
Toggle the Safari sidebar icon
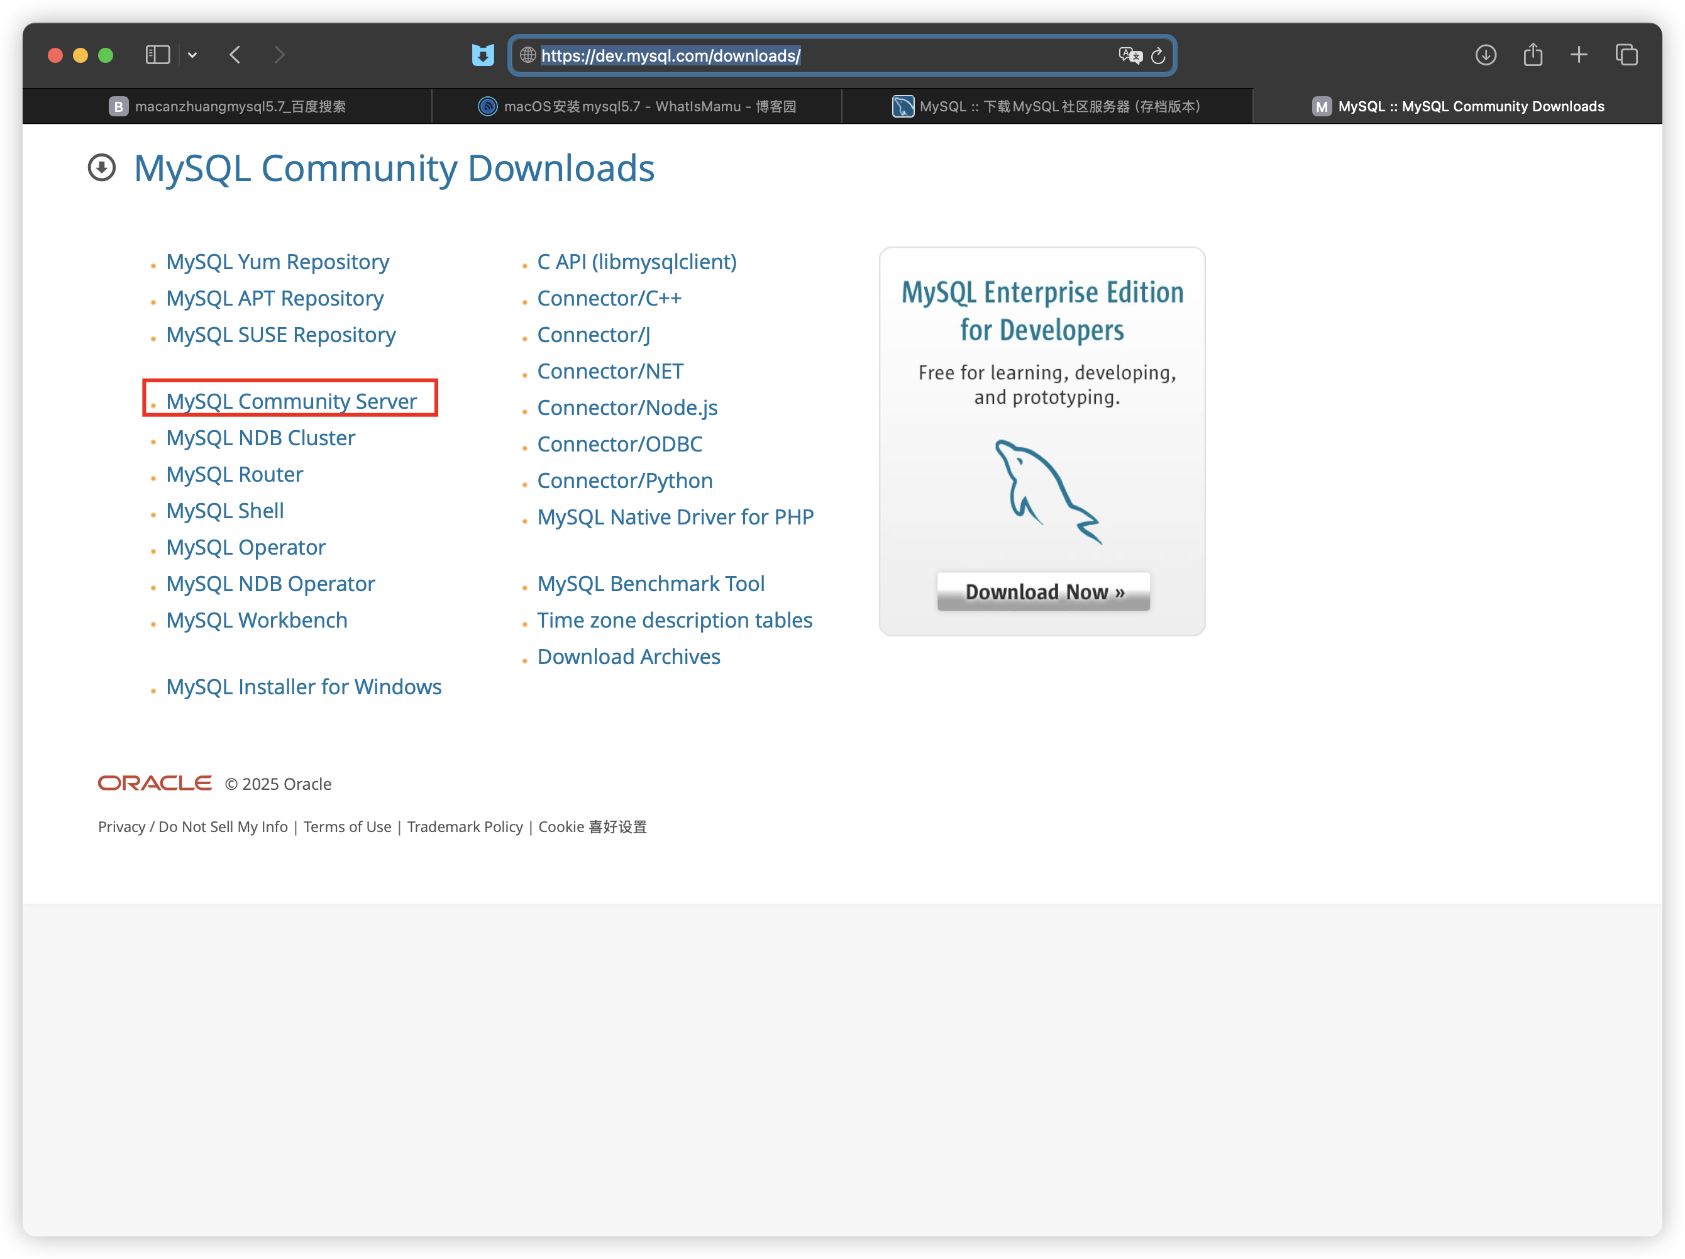coord(157,55)
